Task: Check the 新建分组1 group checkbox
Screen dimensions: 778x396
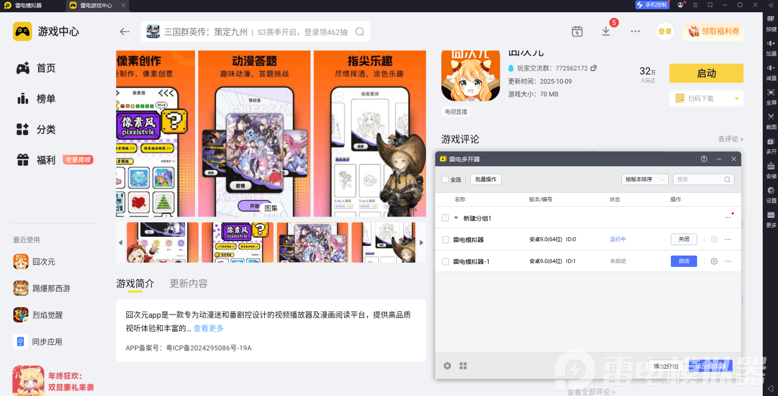Action: coord(445,218)
